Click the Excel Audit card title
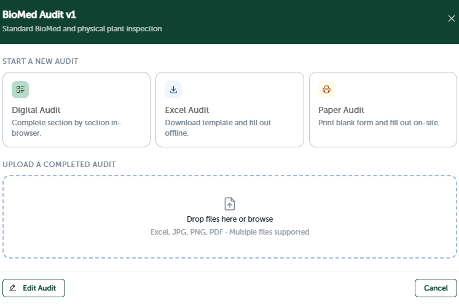Viewport: 459px width, 304px height. (x=187, y=110)
